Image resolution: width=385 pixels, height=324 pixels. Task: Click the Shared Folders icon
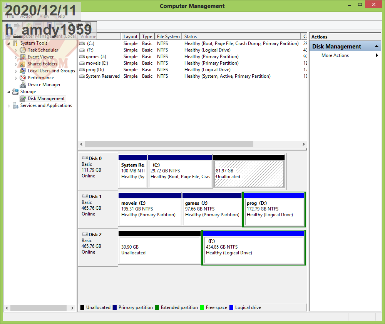(23, 64)
